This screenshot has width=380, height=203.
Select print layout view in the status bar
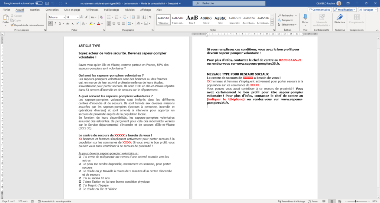(x=332, y=201)
